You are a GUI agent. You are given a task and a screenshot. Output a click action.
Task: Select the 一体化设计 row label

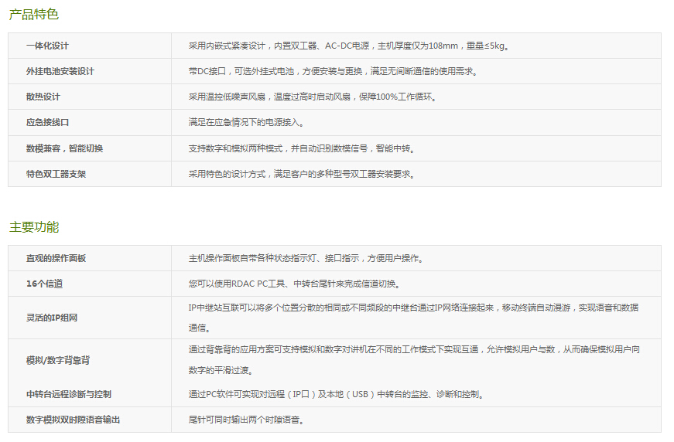(x=47, y=46)
